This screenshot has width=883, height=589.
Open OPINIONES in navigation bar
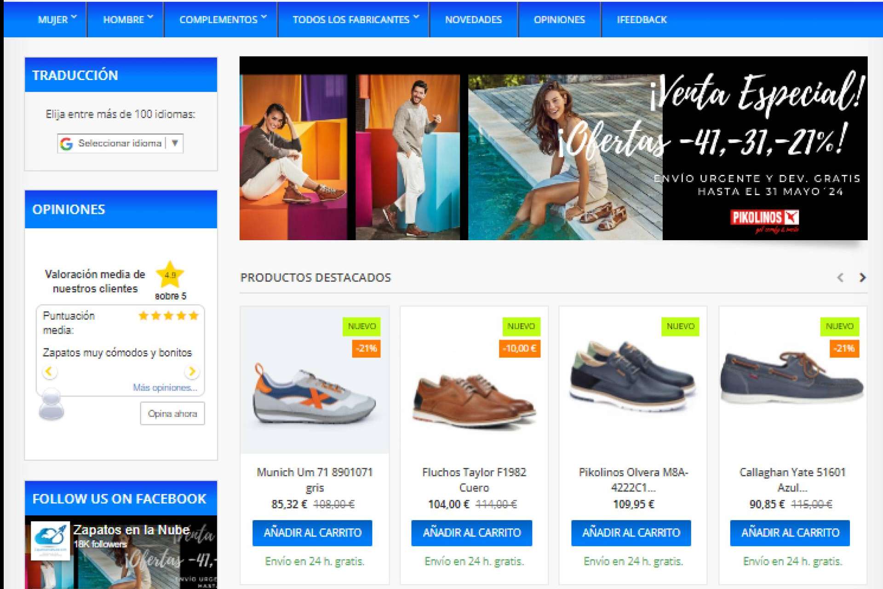[559, 20]
